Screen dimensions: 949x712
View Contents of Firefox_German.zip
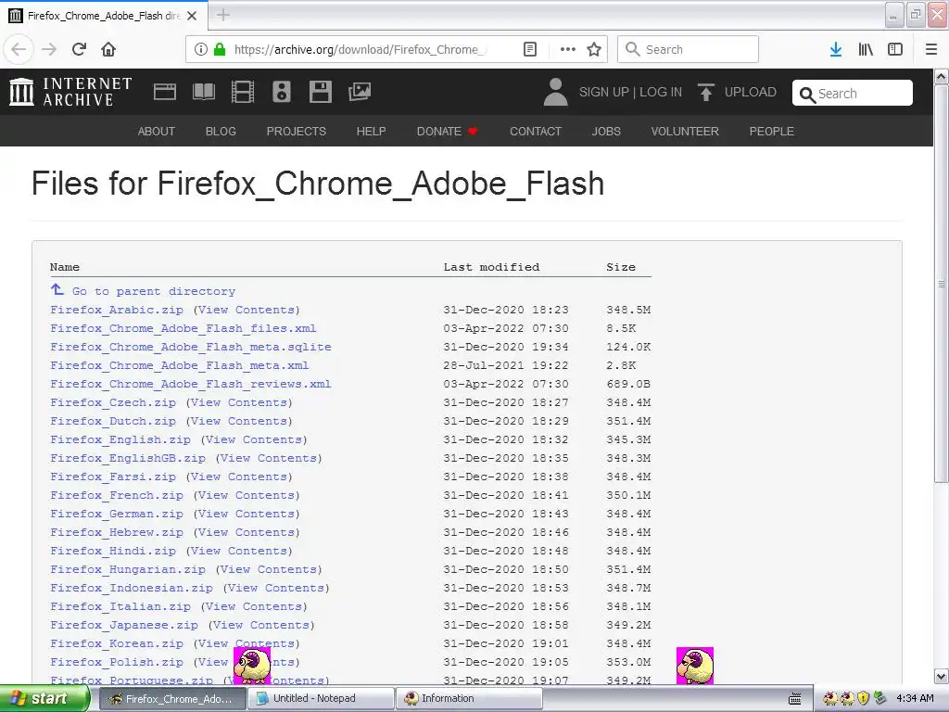pyautogui.click(x=247, y=514)
